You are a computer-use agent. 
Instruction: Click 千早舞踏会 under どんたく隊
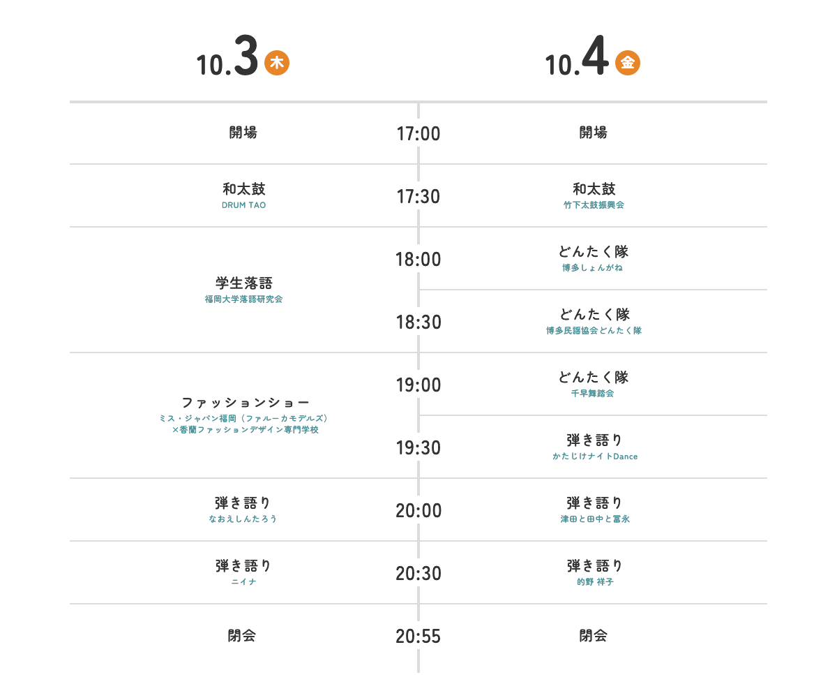tap(593, 394)
